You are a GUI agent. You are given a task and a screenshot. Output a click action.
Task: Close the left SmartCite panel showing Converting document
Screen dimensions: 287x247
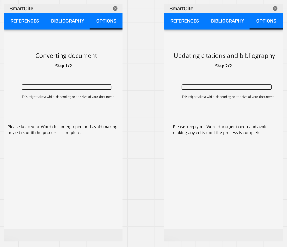115,8
